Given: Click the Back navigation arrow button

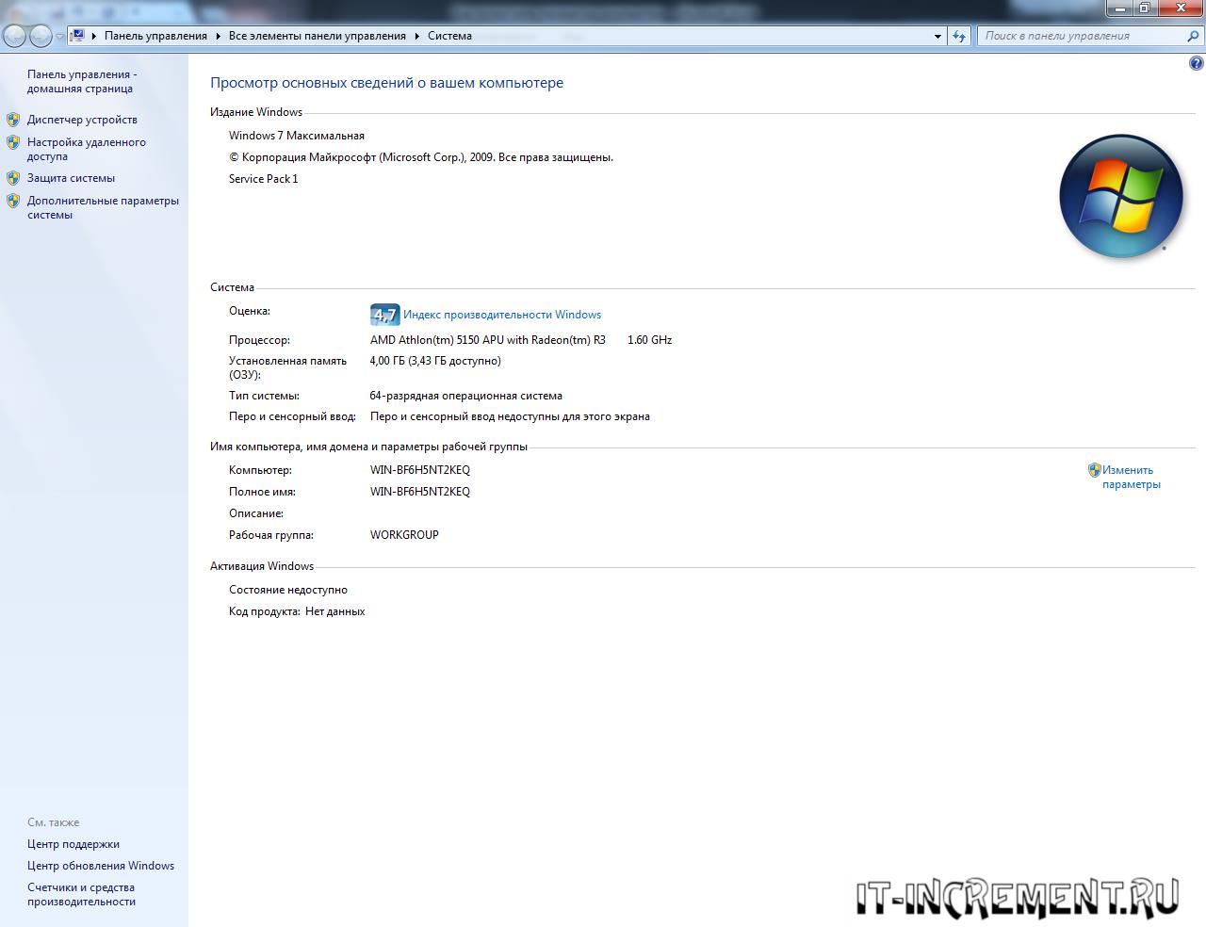Looking at the screenshot, I should coord(15,36).
